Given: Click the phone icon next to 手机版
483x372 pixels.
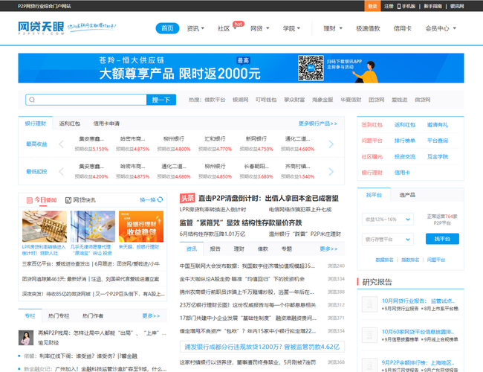Looking at the screenshot, I should coord(399,6).
